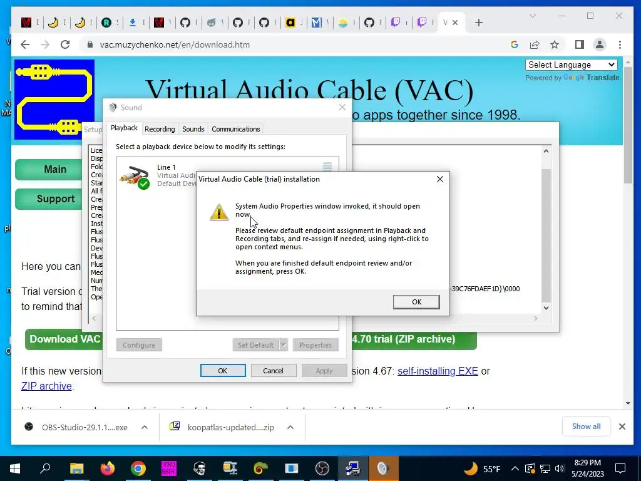Click the Set Default button

255,345
